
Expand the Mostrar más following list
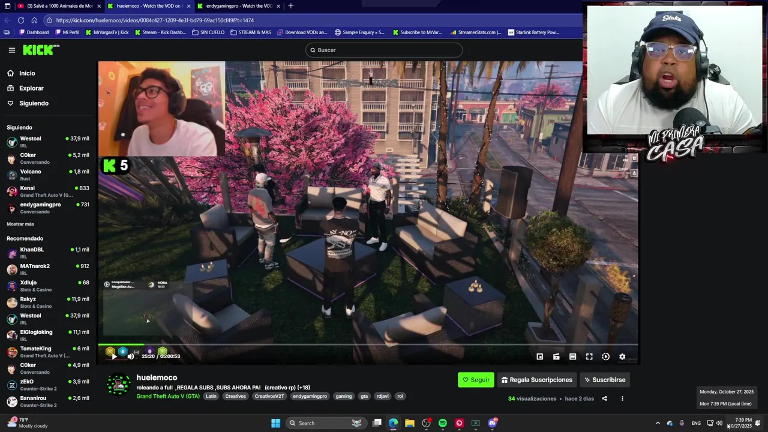point(20,224)
